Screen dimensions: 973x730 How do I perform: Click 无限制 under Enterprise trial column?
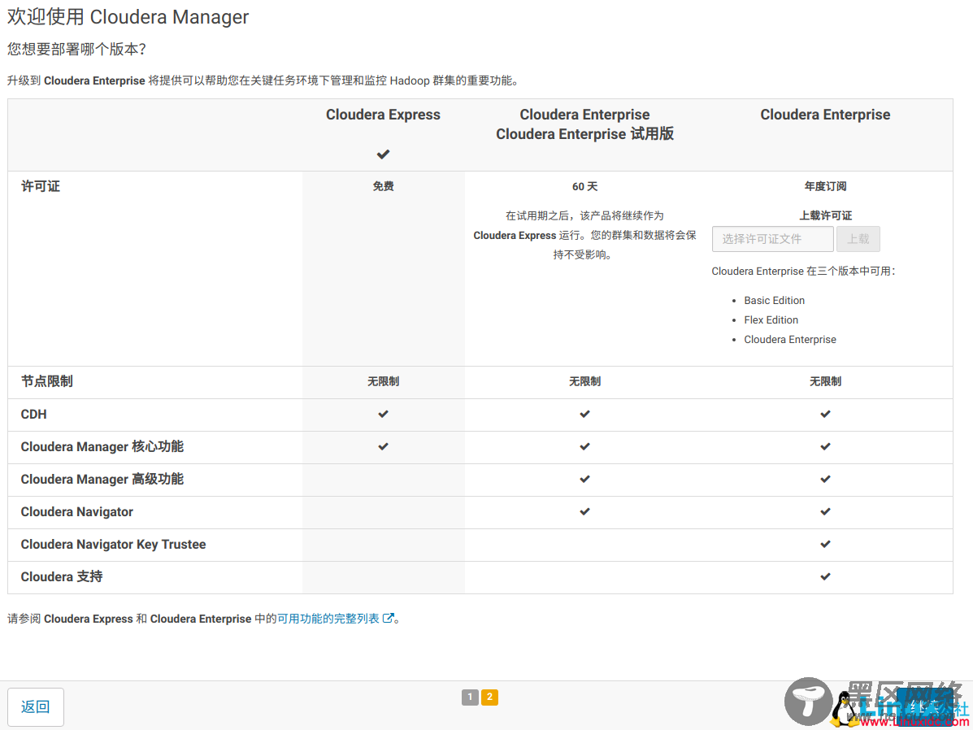click(584, 381)
